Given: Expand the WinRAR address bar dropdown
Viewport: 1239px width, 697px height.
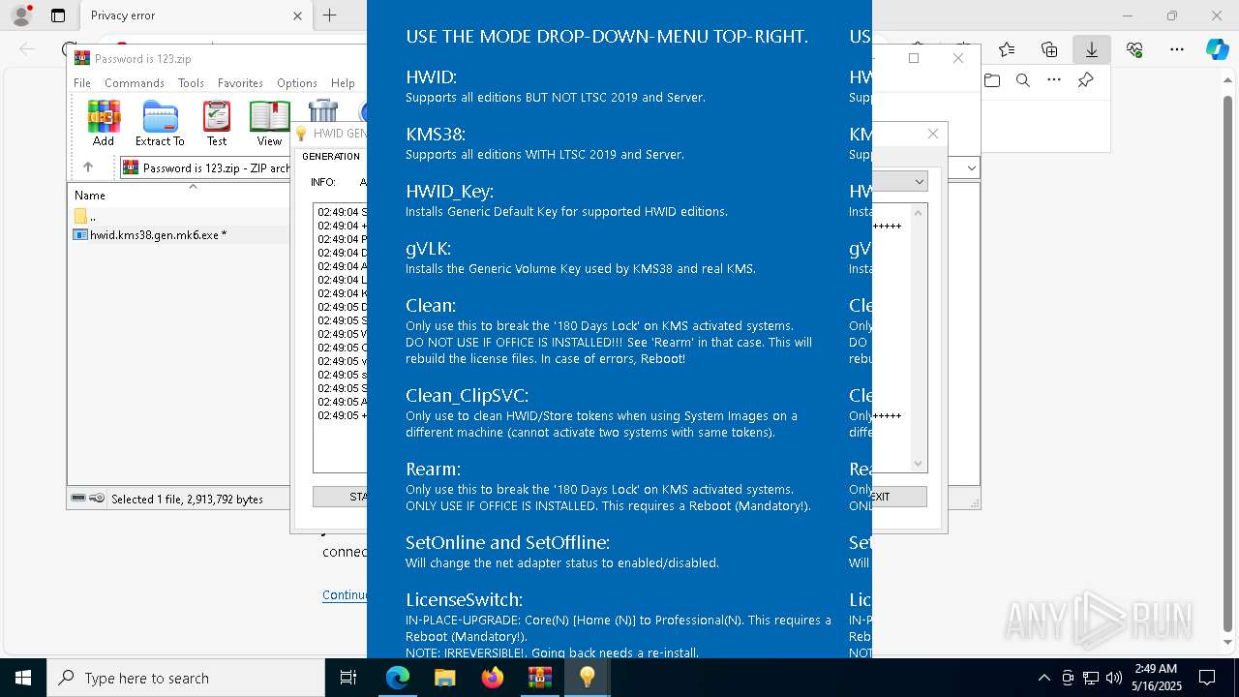Looking at the screenshot, I should 972,167.
